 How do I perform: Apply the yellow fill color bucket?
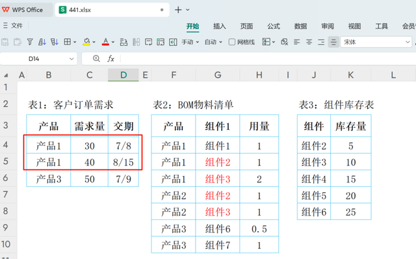click(x=86, y=42)
